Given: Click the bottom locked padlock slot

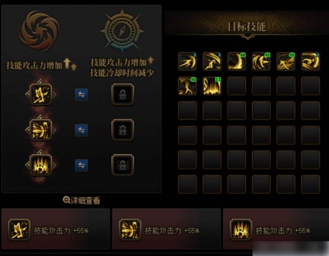Looking at the screenshot, I should [x=123, y=165].
